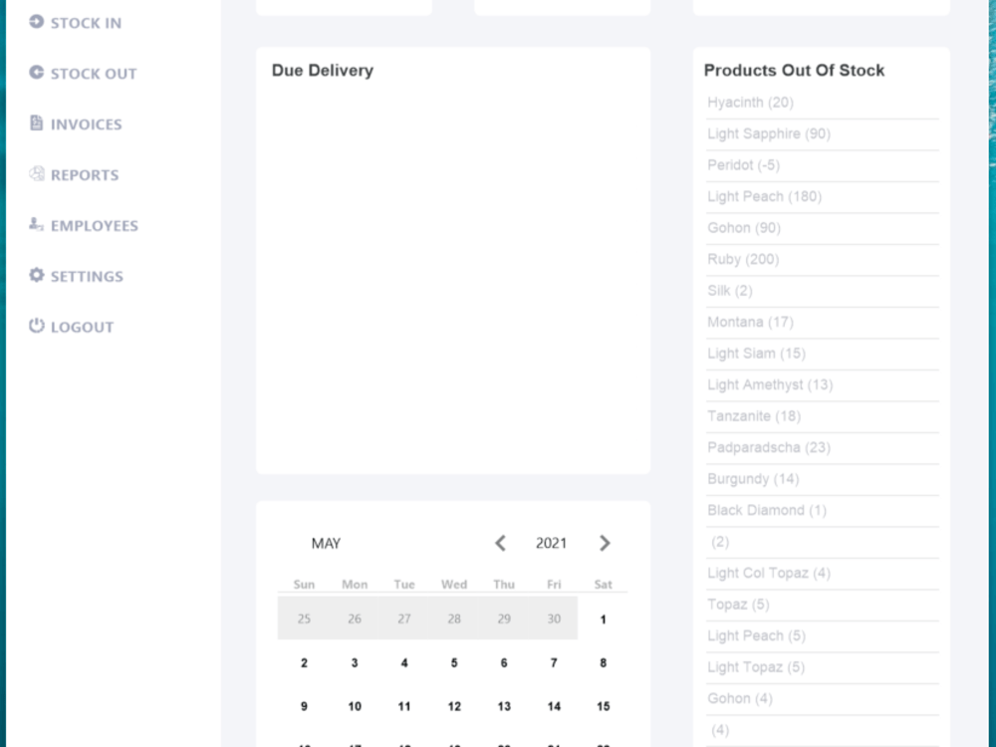Click the Stock In arrow icon
The image size is (996, 747).
pos(36,22)
